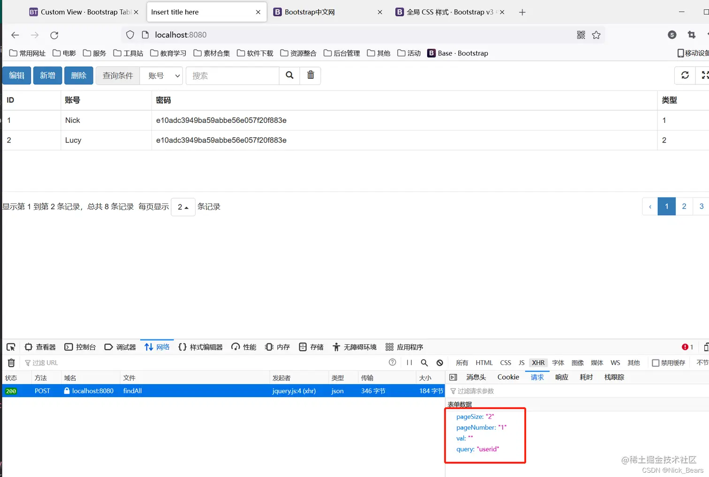Click the magnifier search button in table toolbar
The width and height of the screenshot is (709, 477).
290,75
